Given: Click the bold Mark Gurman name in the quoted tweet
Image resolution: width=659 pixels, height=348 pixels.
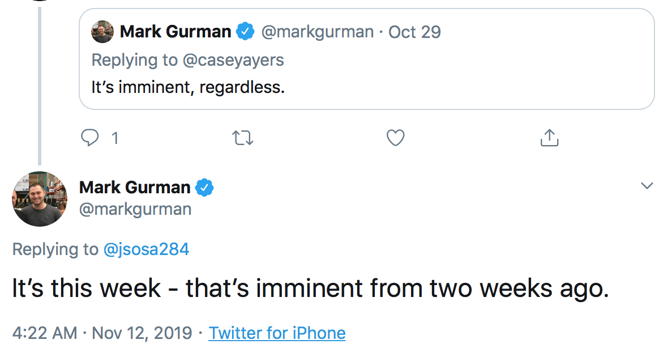Looking at the screenshot, I should [x=176, y=32].
